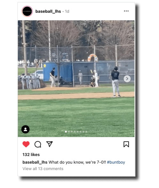The image size is (159, 188).
Task: Open the three-dot more options menu
Action: [x=126, y=11]
